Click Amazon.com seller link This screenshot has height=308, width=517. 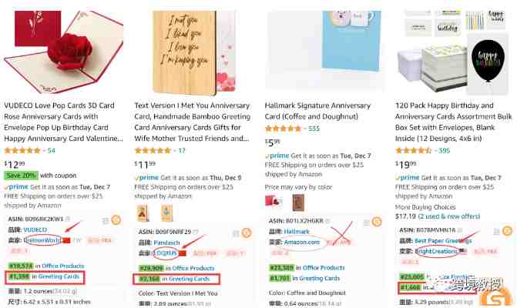[x=302, y=242]
